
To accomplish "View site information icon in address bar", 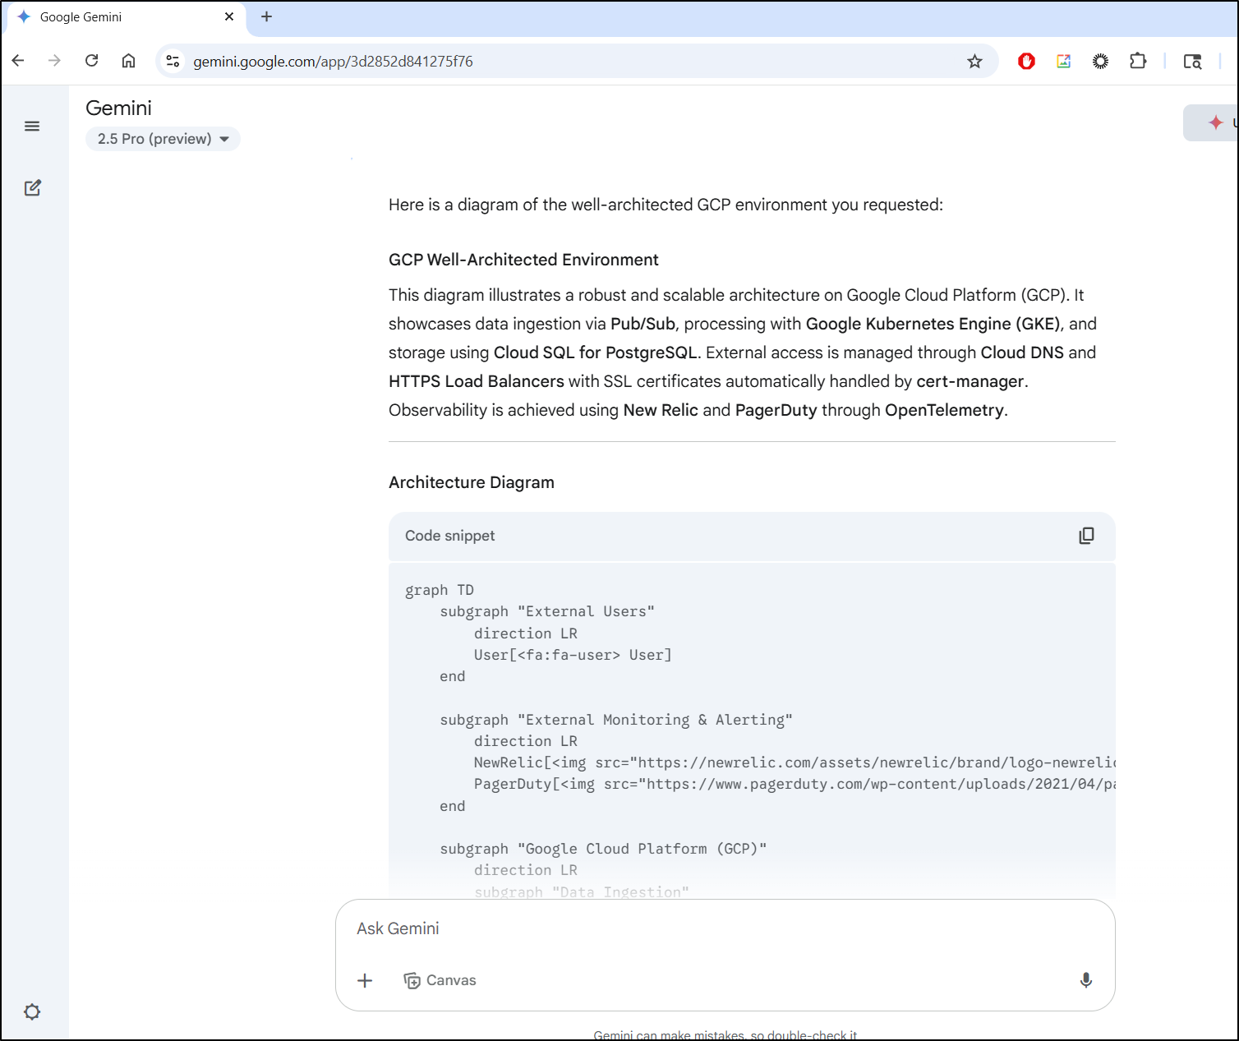I will coord(173,61).
